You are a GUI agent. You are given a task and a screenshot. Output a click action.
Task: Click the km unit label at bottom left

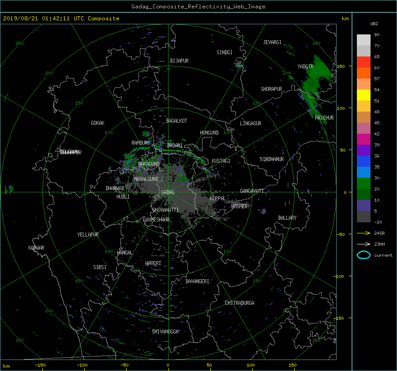pyautogui.click(x=6, y=366)
